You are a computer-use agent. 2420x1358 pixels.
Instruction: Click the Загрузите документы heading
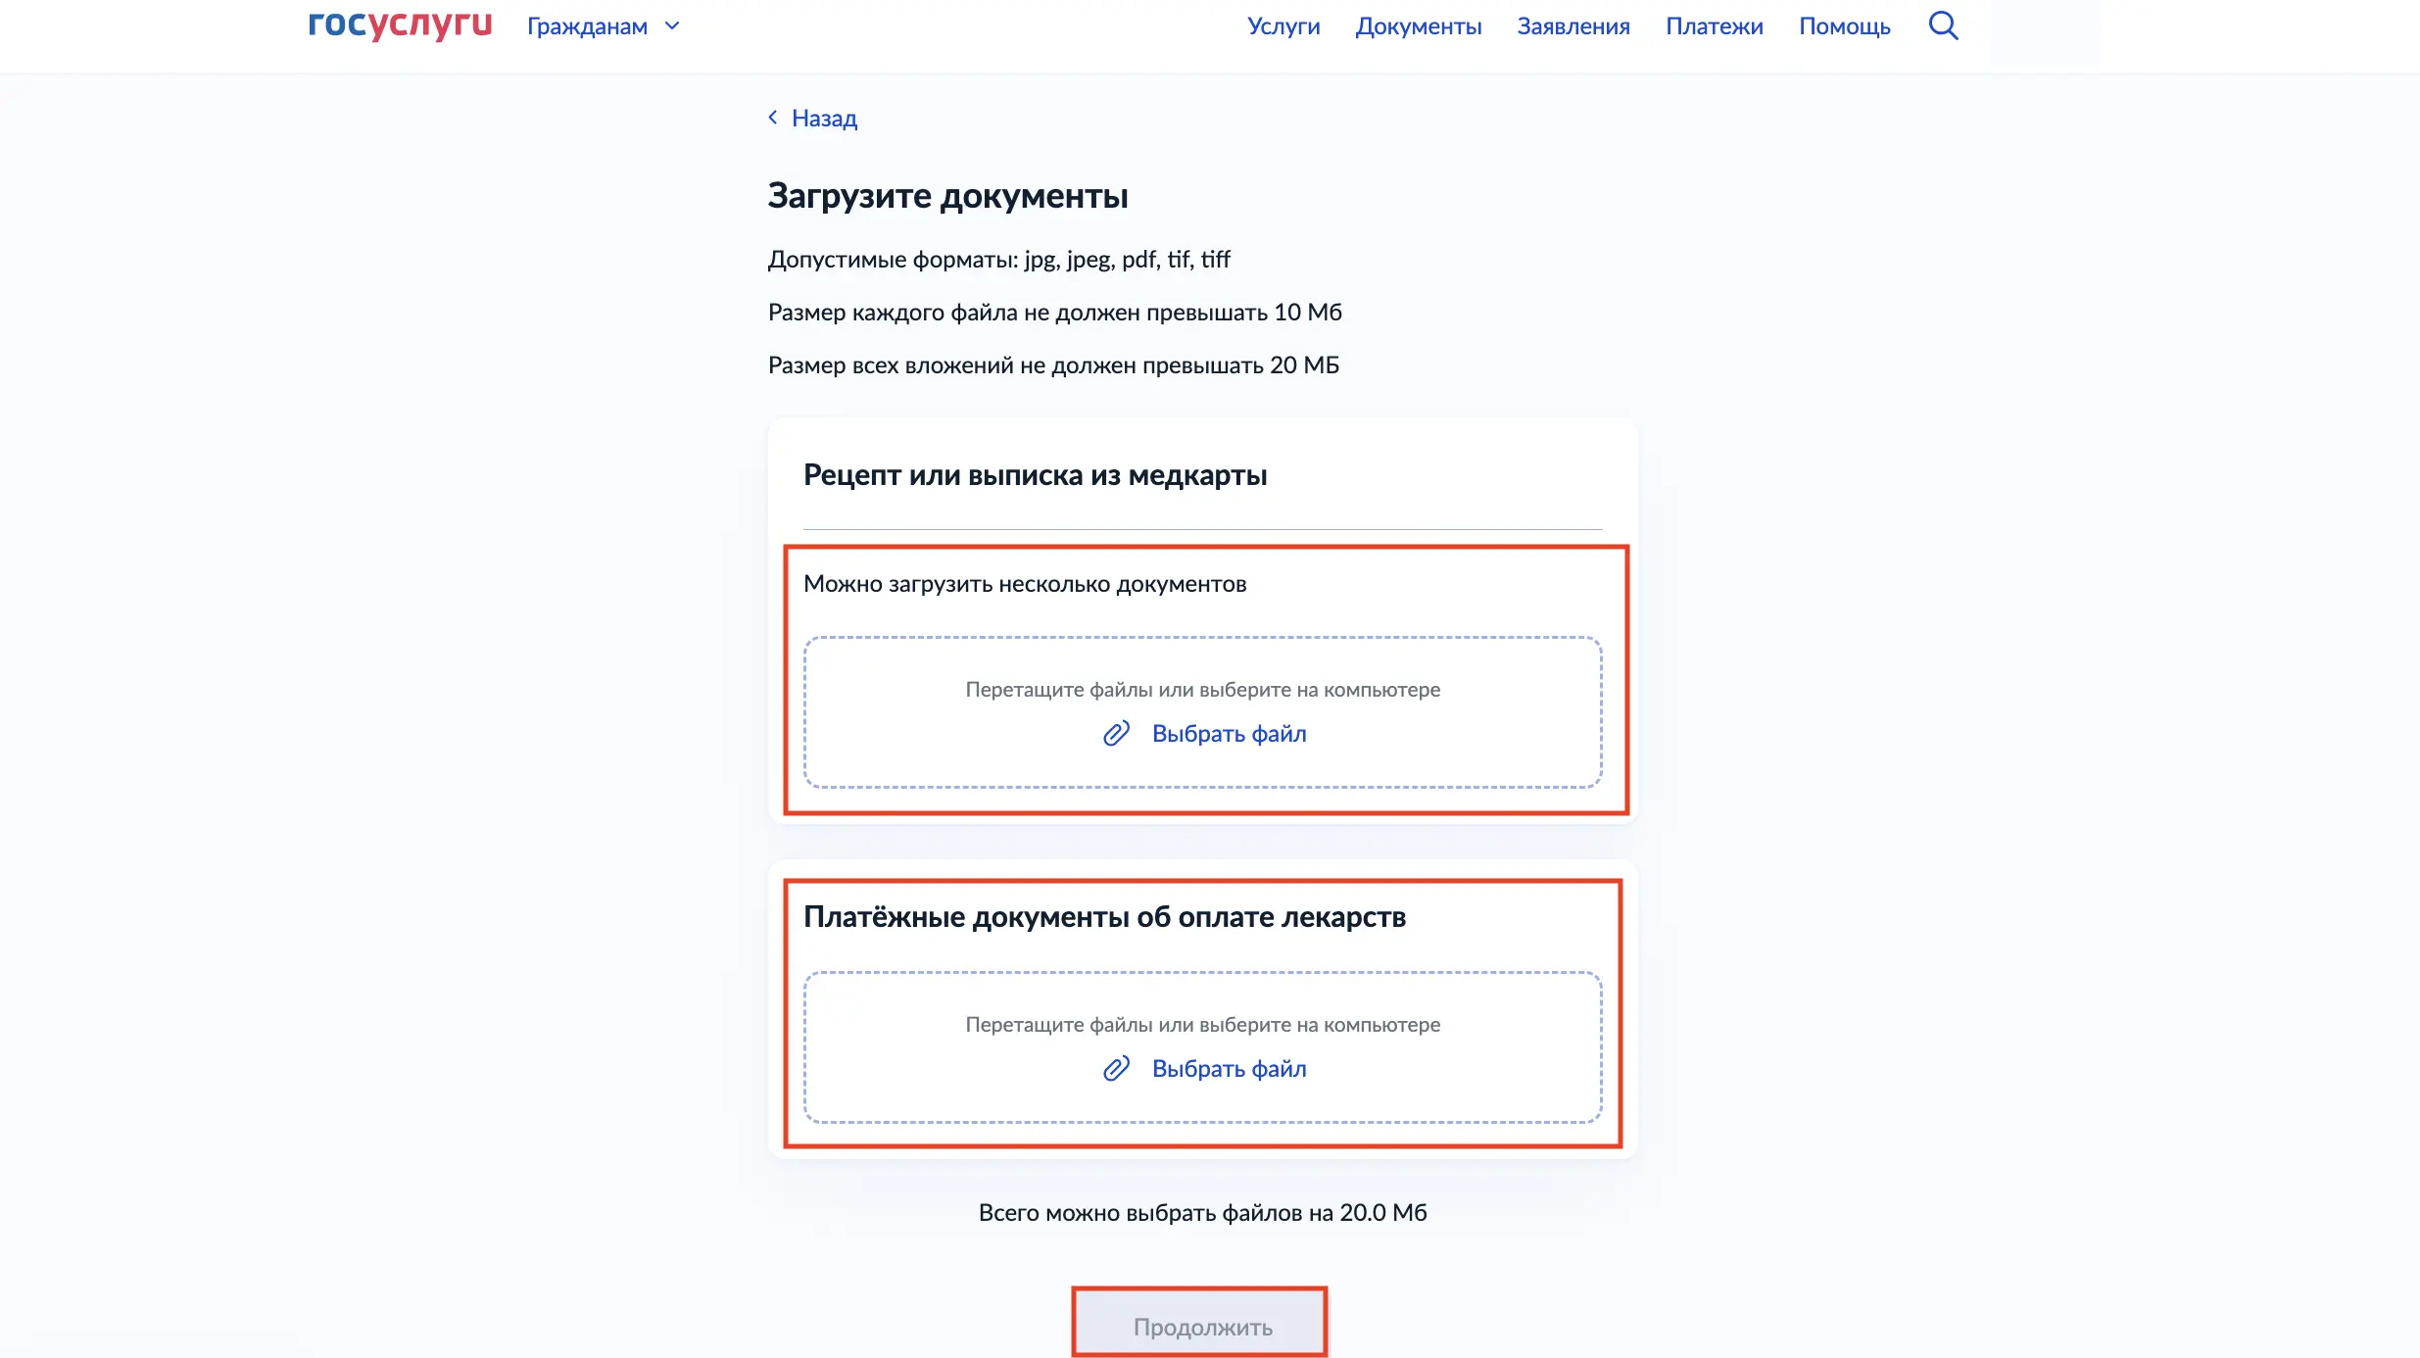pyautogui.click(x=947, y=196)
